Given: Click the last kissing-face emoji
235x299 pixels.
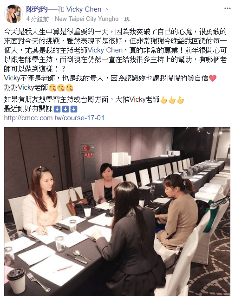Looking at the screenshot, I should coord(69,88).
